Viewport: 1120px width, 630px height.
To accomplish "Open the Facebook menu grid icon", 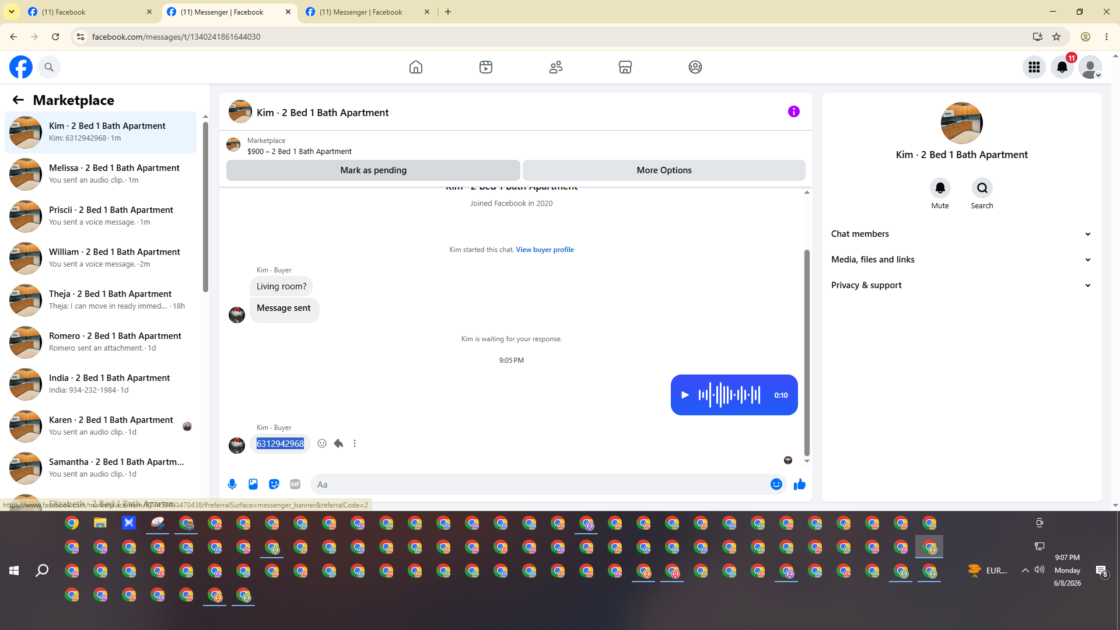I will tap(1034, 67).
